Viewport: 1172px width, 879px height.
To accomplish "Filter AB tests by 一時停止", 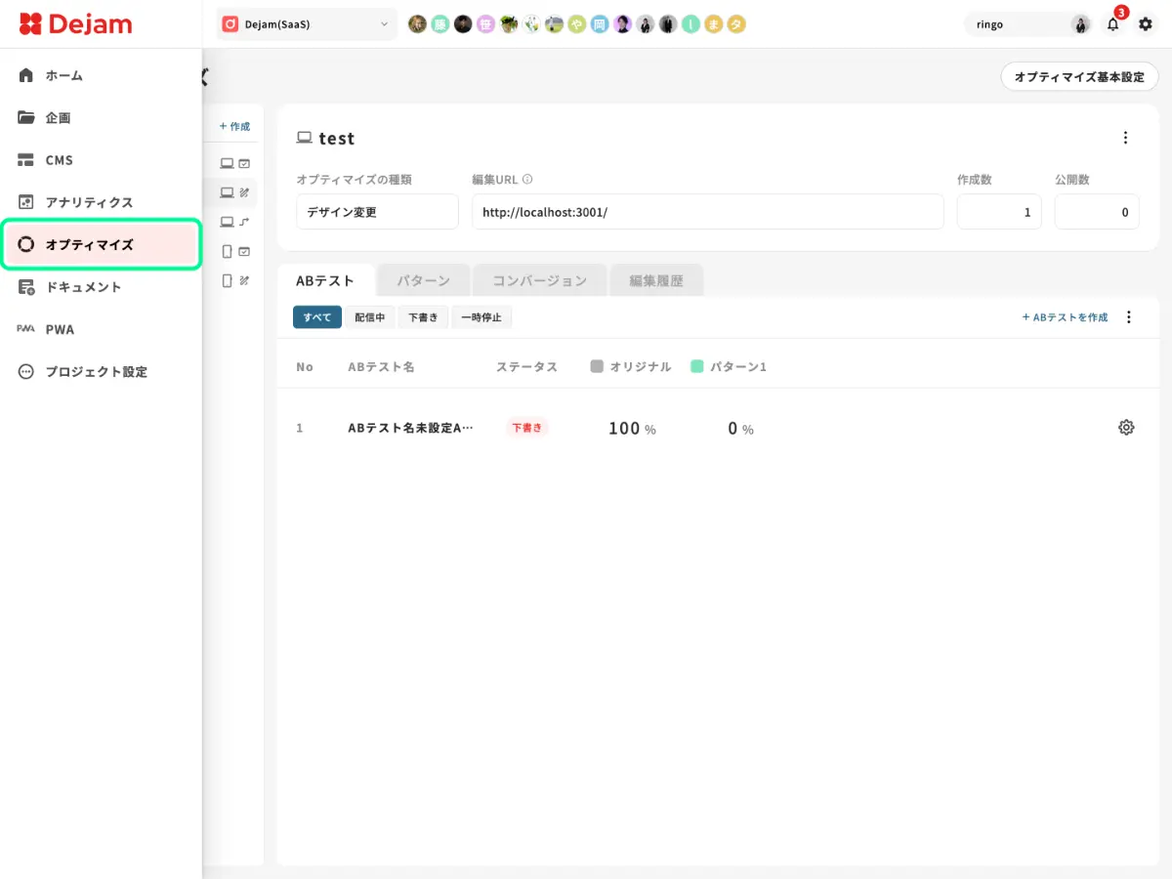I will click(x=481, y=317).
